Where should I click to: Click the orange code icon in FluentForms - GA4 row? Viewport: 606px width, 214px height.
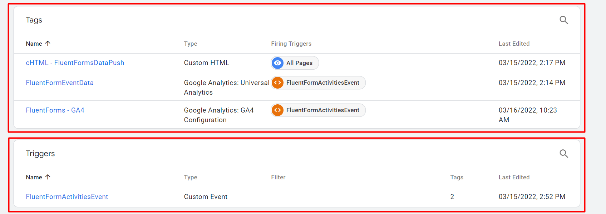[277, 110]
